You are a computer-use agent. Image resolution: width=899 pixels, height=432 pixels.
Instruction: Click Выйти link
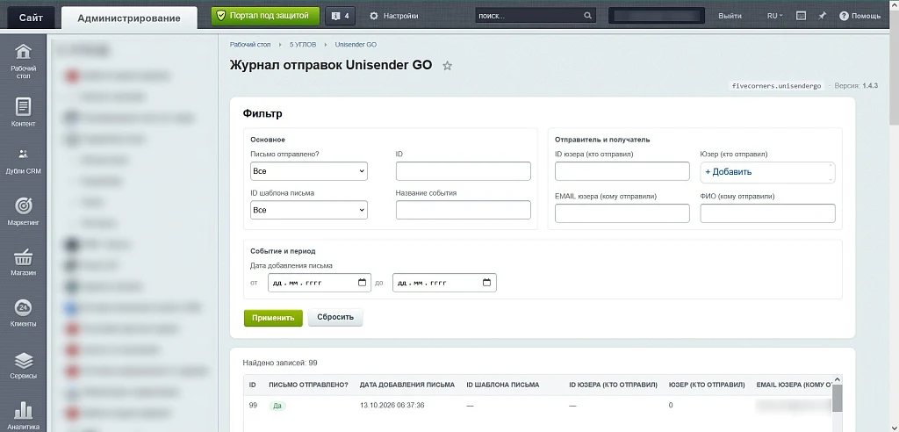pyautogui.click(x=730, y=16)
